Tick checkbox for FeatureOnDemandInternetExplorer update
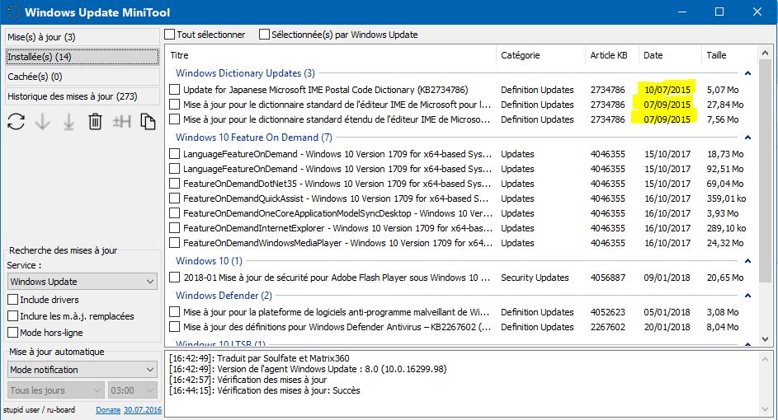778x420 pixels. point(174,228)
